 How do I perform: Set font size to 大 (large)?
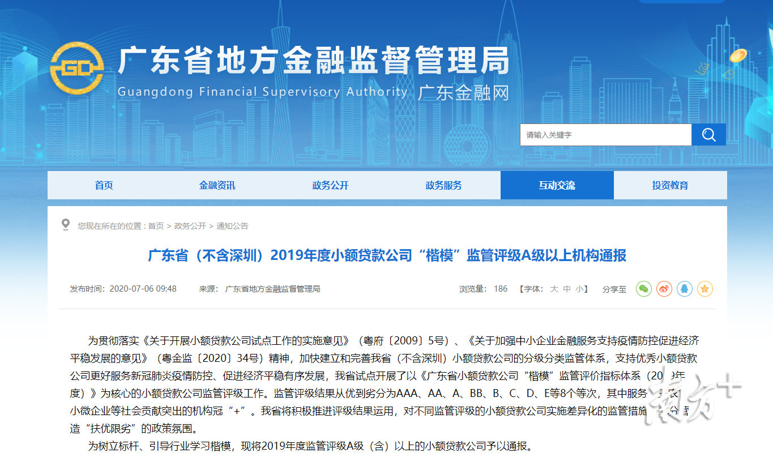[x=554, y=289]
